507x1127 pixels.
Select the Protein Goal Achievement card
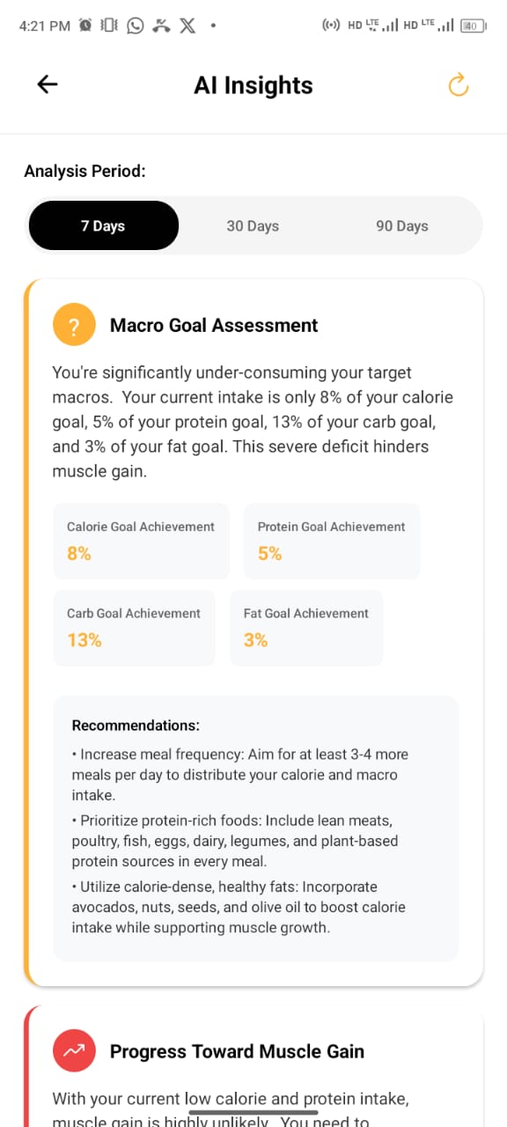pos(331,541)
